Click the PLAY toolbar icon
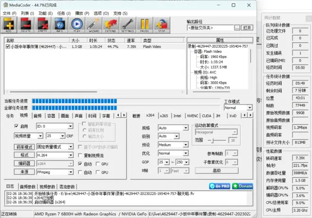 click(x=77, y=25)
